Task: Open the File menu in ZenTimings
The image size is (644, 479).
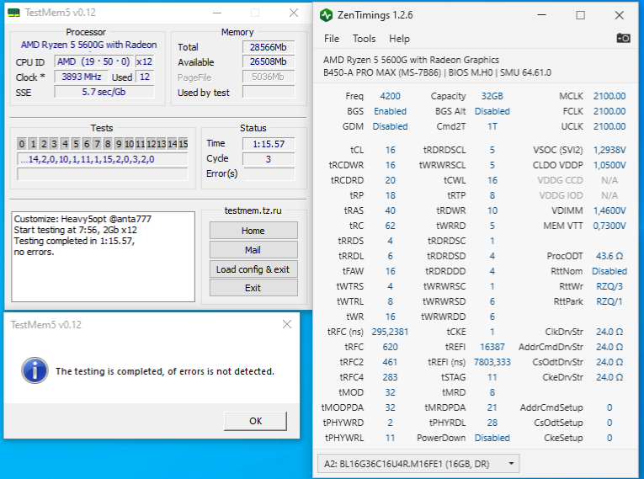Action: [x=332, y=39]
